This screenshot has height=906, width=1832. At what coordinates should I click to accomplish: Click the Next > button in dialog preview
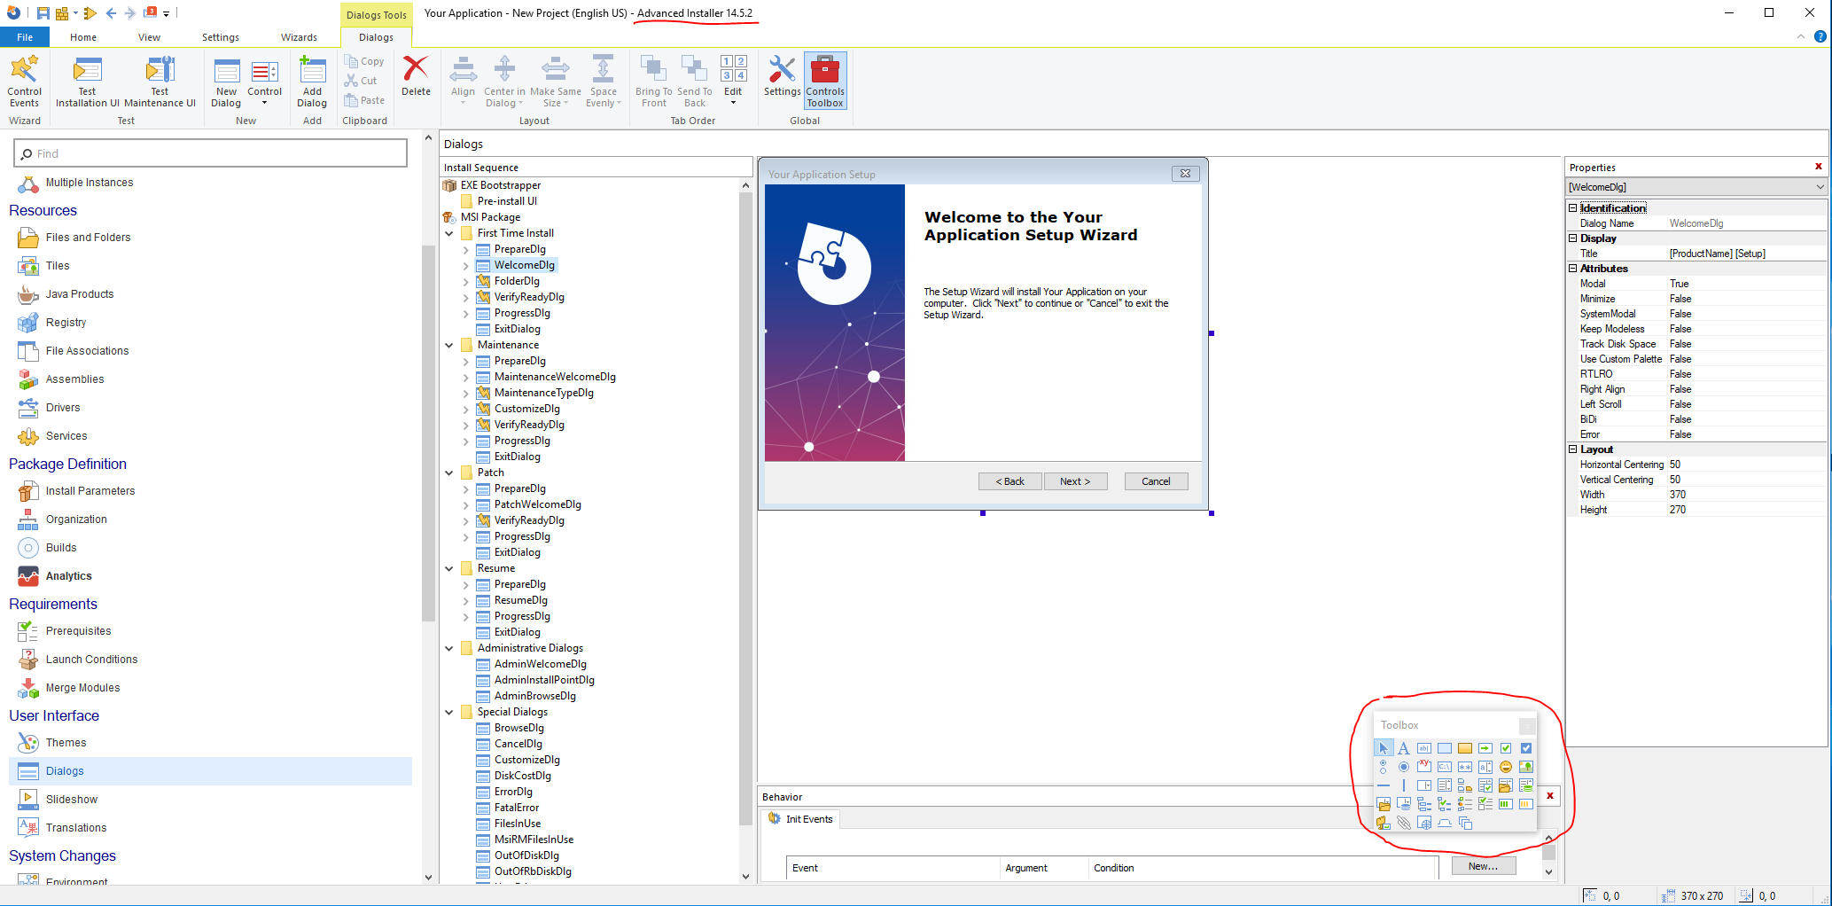1075,481
